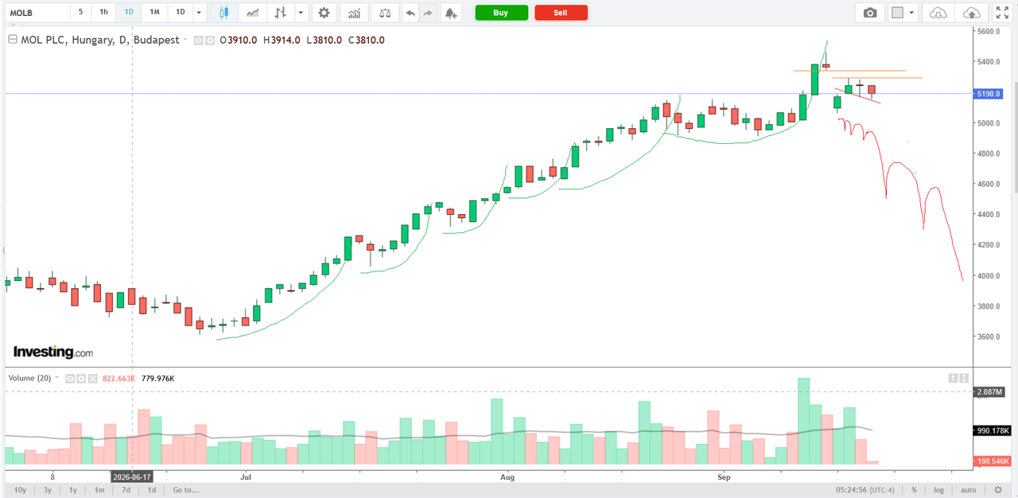This screenshot has height=498, width=1018.
Task: Open Volume indicator format settings
Action: (x=80, y=379)
